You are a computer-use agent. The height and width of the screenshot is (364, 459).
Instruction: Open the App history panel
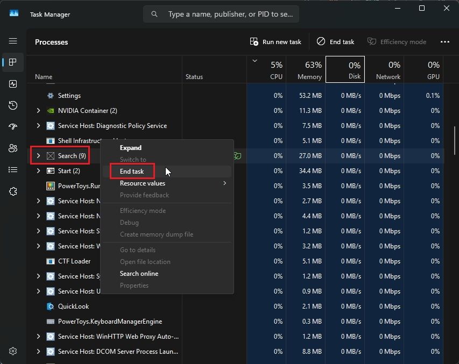tap(12, 105)
